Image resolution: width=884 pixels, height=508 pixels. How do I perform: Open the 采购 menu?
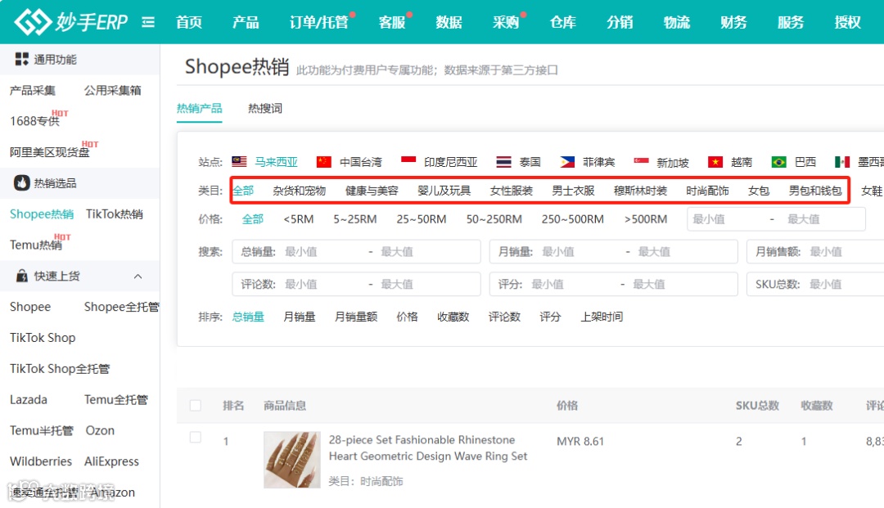tap(506, 22)
